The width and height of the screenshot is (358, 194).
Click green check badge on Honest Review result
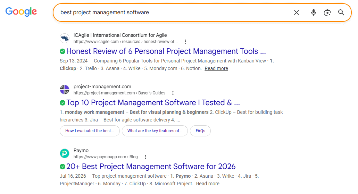[63, 51]
